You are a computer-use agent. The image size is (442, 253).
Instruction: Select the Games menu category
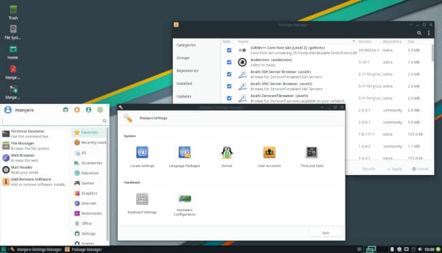[89, 183]
